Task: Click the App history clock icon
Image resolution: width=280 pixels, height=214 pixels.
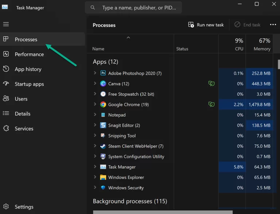Action: (x=6, y=69)
